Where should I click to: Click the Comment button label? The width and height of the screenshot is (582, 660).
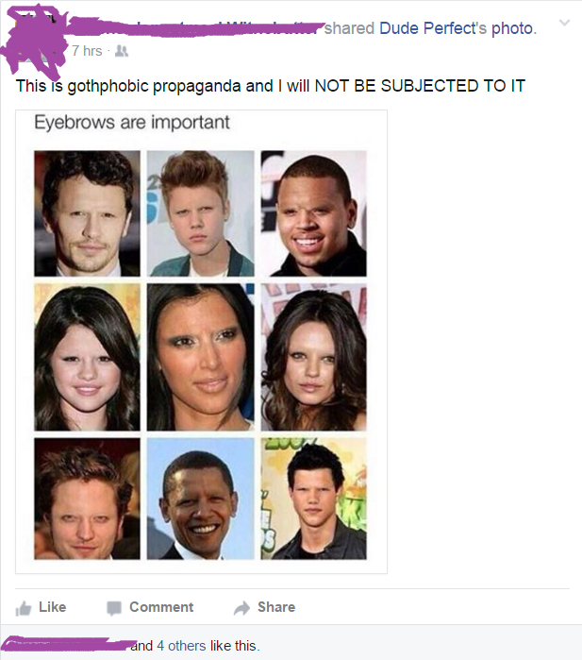click(161, 607)
